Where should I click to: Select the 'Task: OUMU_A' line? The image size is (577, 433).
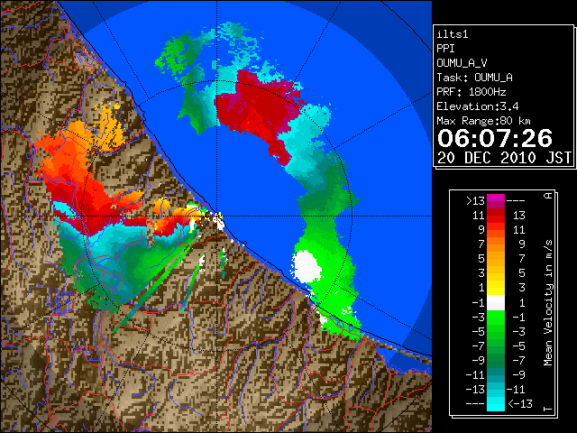click(x=474, y=78)
